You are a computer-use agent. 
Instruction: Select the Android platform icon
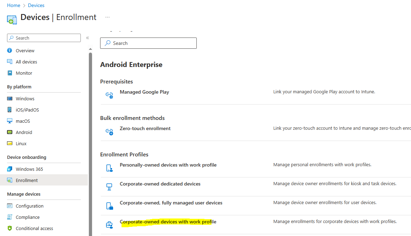[11, 132]
